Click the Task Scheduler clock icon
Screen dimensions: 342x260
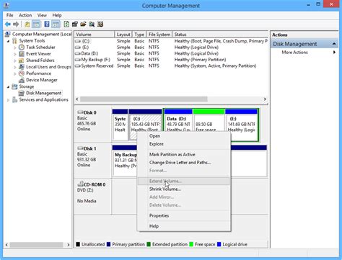tap(22, 48)
